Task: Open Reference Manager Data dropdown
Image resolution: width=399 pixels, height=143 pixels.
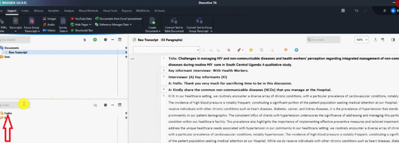Action: tap(131, 25)
